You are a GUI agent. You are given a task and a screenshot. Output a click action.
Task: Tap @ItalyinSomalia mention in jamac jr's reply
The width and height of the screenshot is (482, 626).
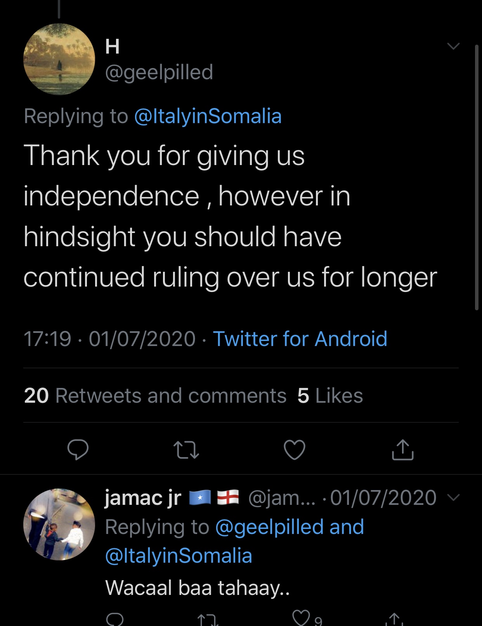tap(179, 556)
